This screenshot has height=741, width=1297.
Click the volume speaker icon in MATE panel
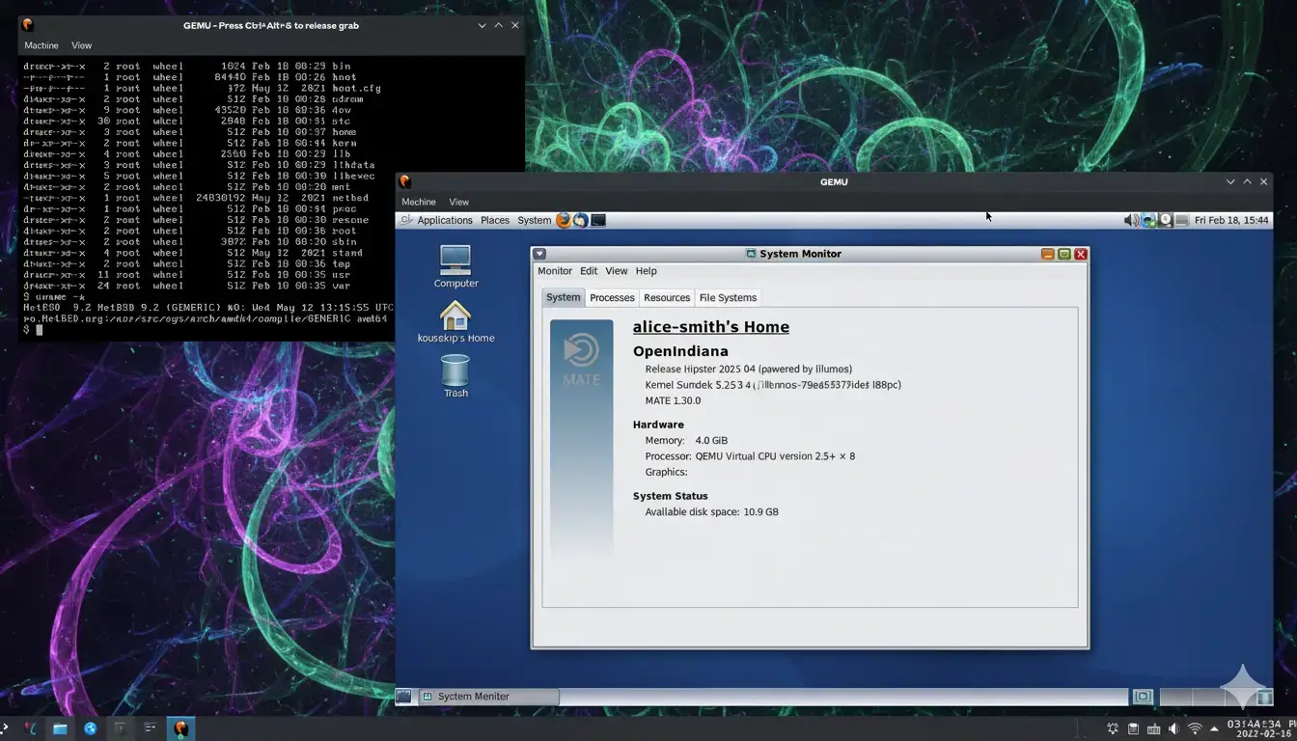click(x=1131, y=220)
